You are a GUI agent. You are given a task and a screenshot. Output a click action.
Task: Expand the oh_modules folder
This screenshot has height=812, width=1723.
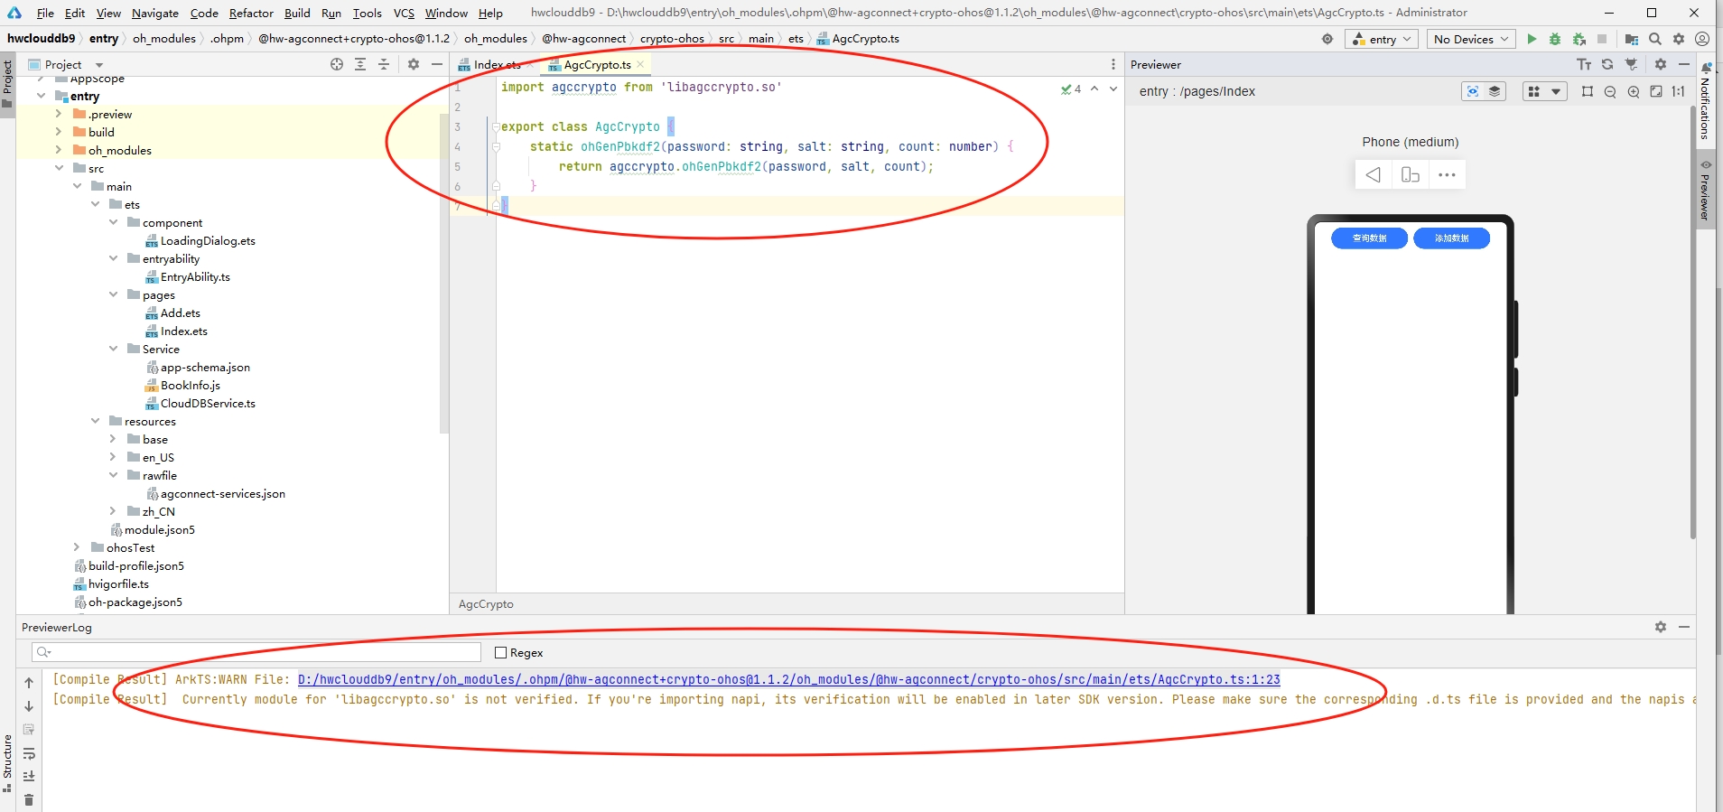pyautogui.click(x=59, y=150)
